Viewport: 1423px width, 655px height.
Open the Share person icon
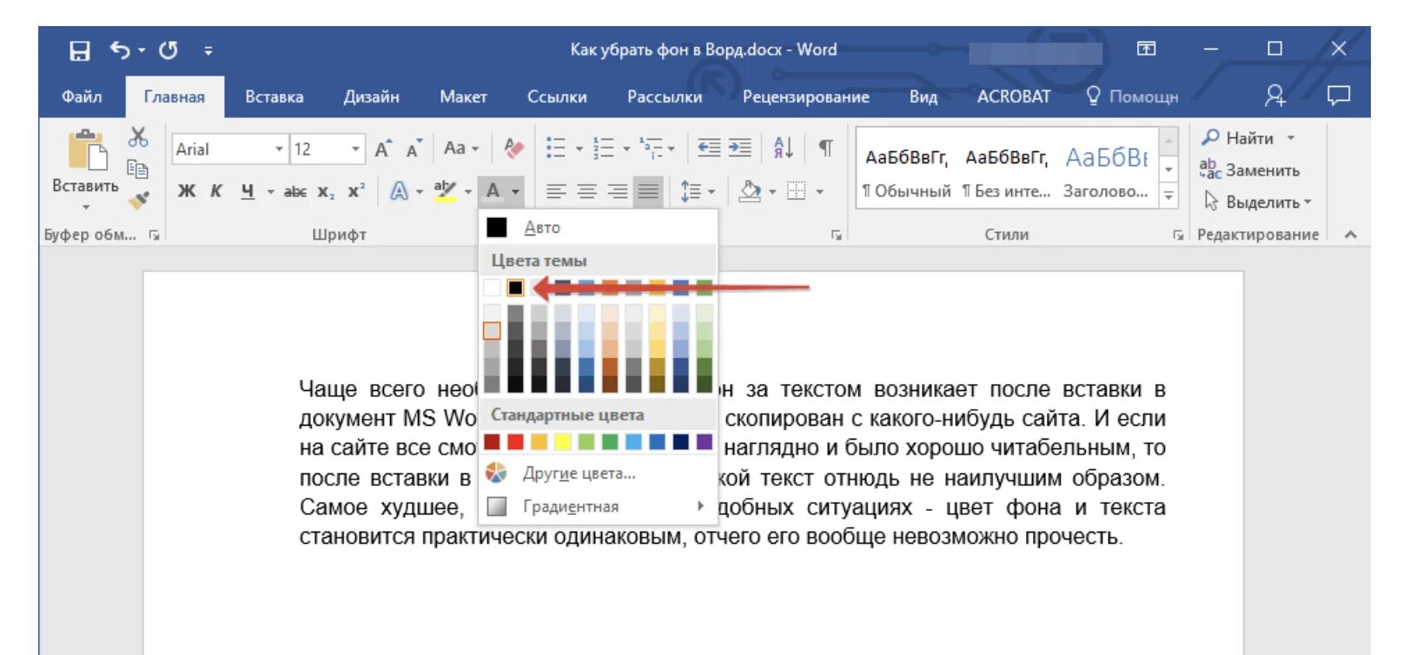tap(1274, 96)
